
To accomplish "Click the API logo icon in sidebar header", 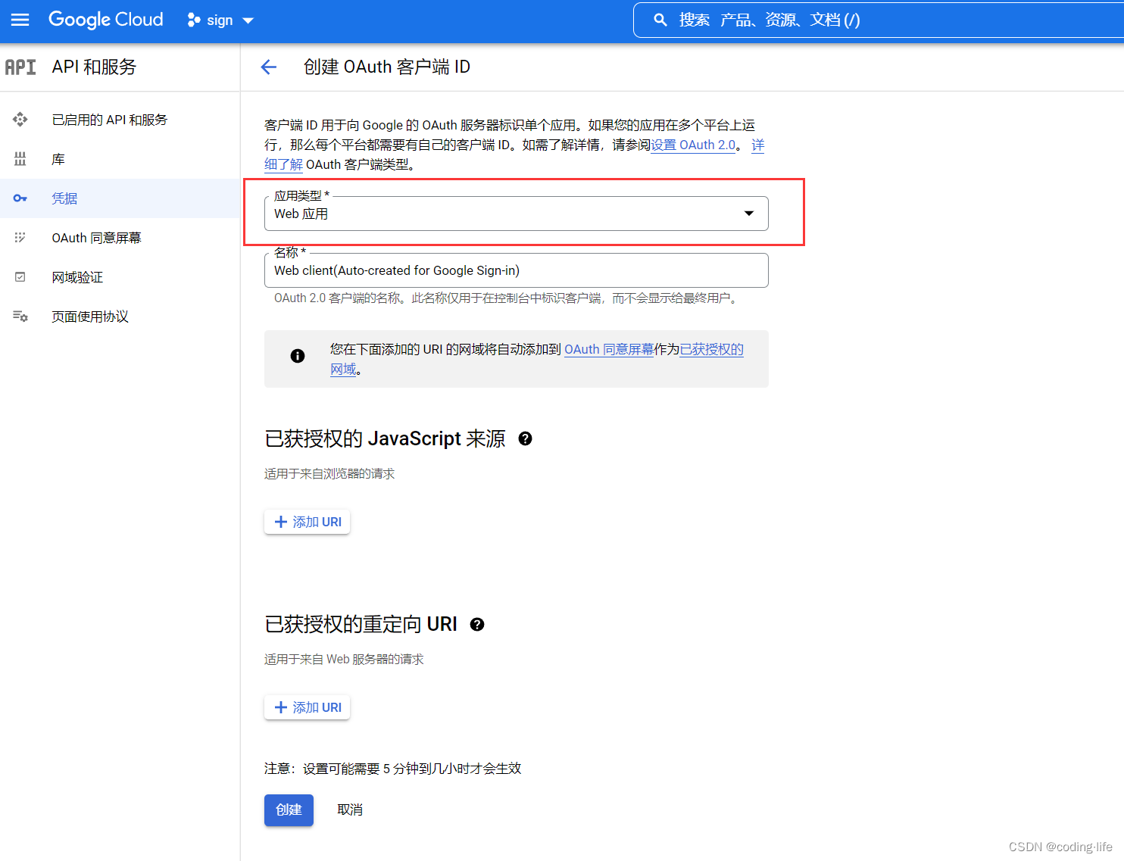I will tap(20, 67).
